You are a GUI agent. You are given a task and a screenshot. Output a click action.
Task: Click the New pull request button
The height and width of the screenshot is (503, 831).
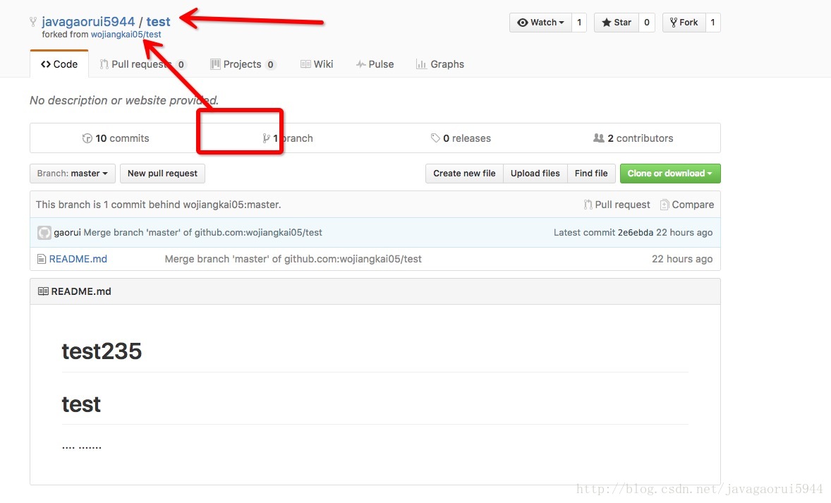162,174
